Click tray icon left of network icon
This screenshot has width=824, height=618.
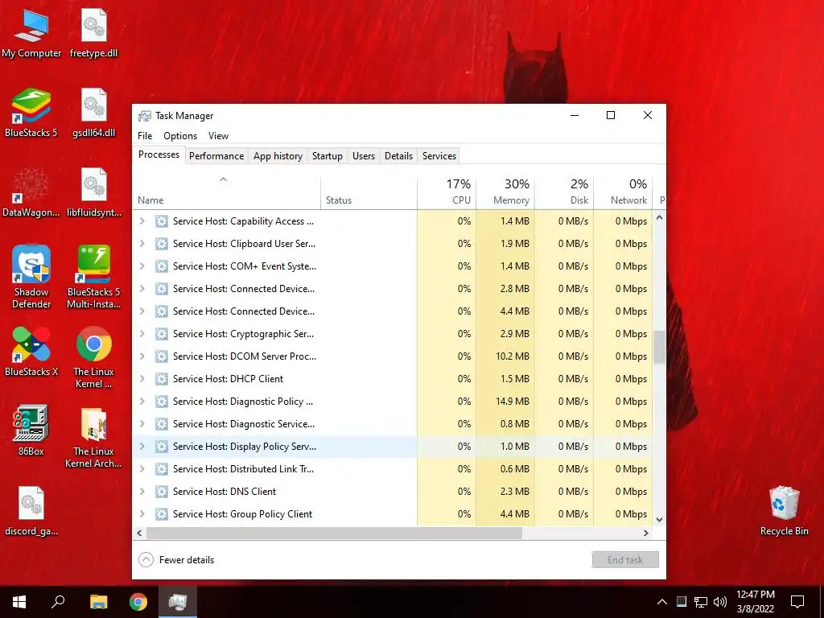[x=682, y=602]
